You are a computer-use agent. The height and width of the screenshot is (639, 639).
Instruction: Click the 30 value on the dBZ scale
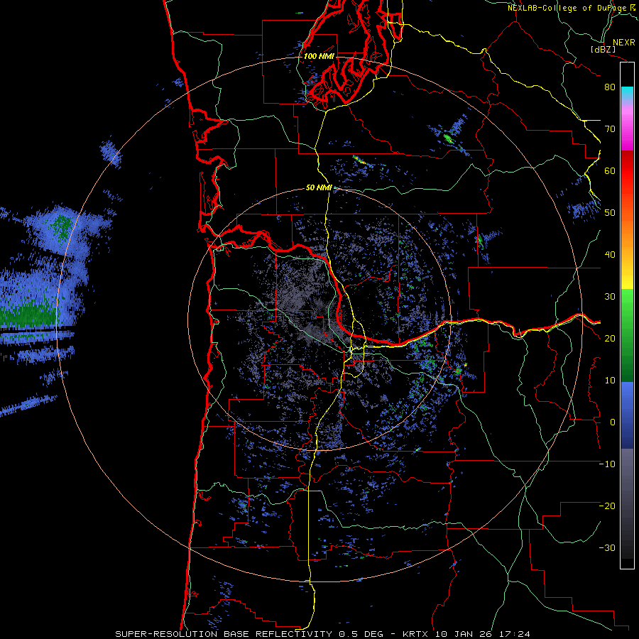[610, 297]
